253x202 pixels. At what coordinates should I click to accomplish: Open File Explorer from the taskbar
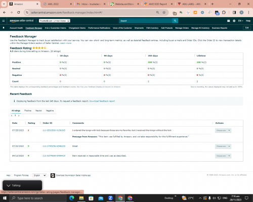pyautogui.click(x=81, y=198)
